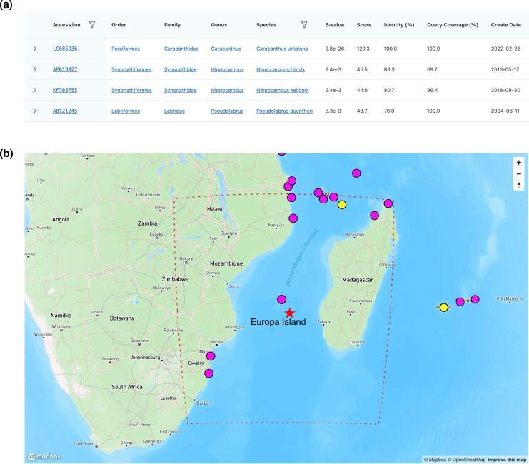Expand the KF703755 result row
529x464 pixels.
[35, 90]
